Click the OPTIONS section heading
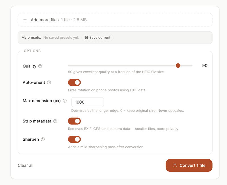 [x=32, y=51]
